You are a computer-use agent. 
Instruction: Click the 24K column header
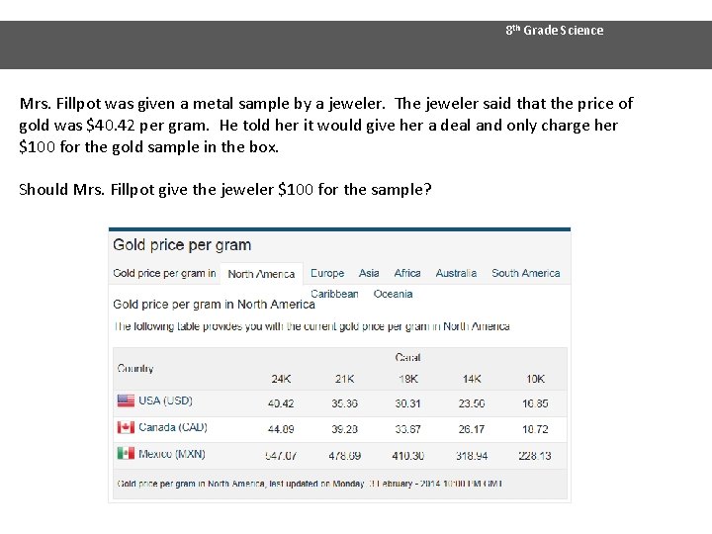(281, 379)
